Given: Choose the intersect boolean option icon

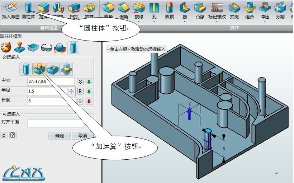Looking at the screenshot, I should pyautogui.click(x=67, y=69).
